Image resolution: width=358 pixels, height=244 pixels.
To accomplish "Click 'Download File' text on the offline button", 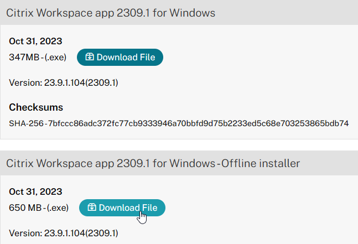I will click(128, 207).
